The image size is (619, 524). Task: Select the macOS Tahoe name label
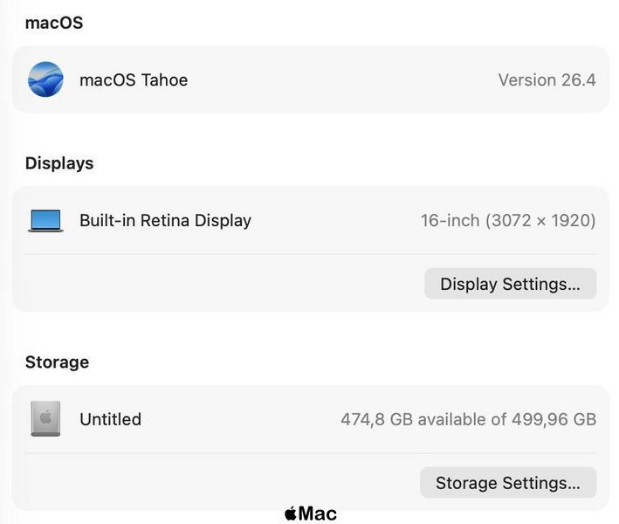(x=134, y=80)
